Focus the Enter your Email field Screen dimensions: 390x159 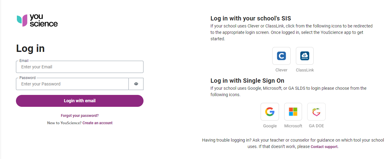click(x=80, y=67)
